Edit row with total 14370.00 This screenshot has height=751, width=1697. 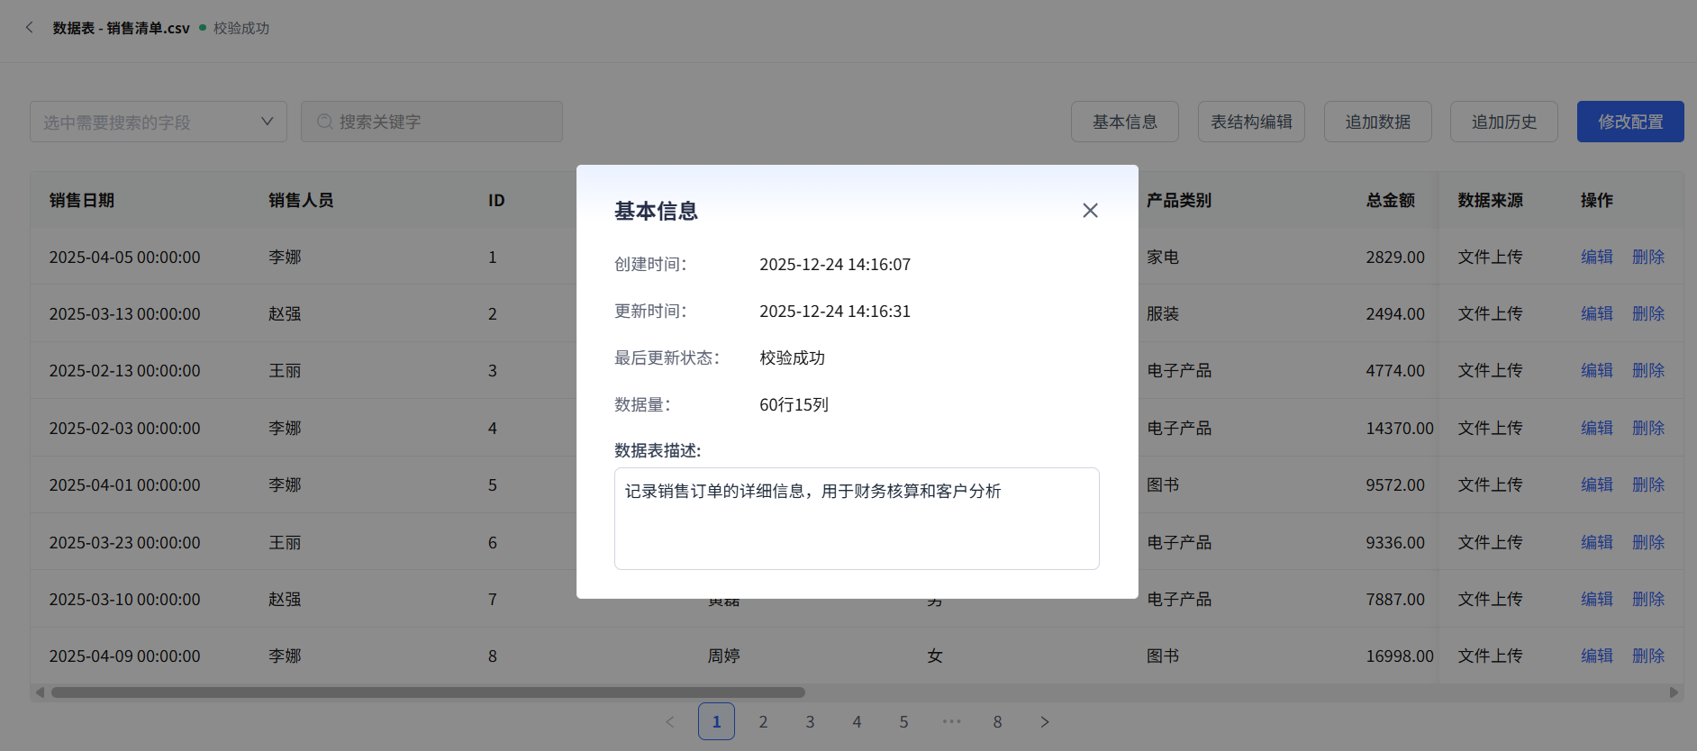[1597, 428]
